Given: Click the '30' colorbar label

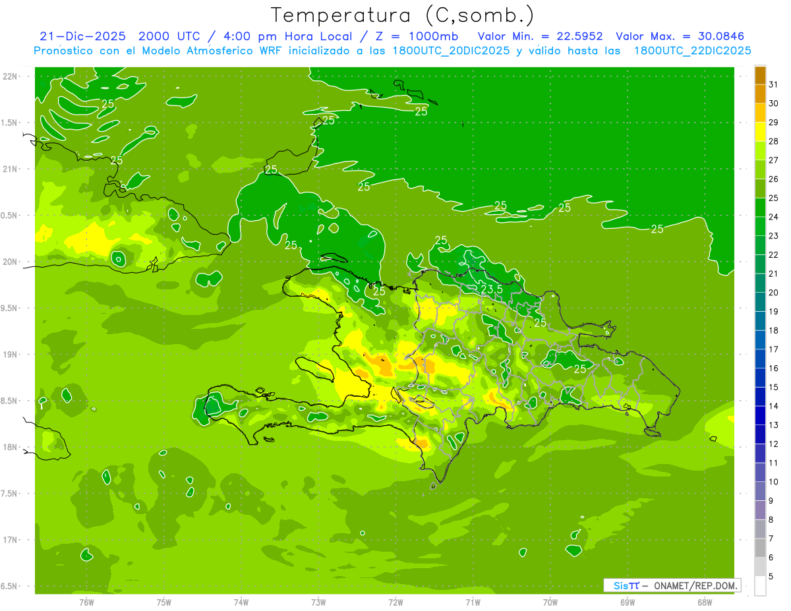Looking at the screenshot, I should 774,103.
